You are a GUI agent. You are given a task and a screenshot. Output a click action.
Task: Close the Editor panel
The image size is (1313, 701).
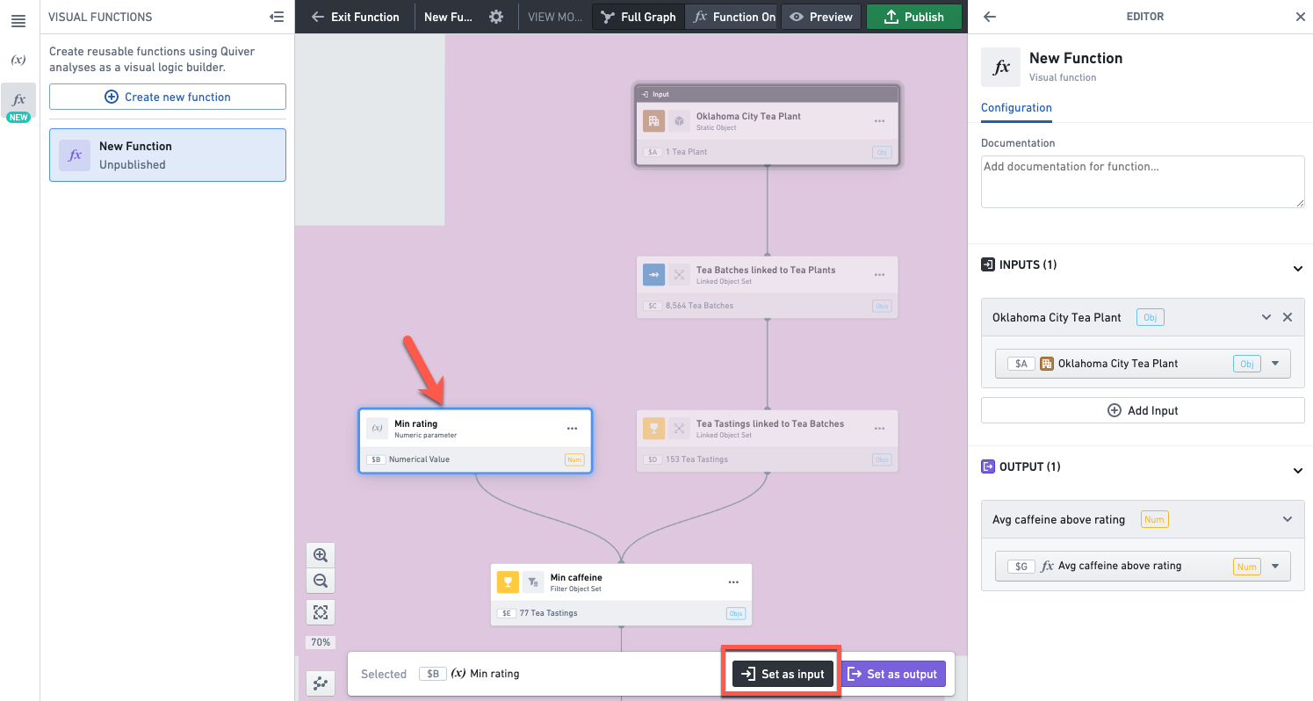coord(1300,17)
